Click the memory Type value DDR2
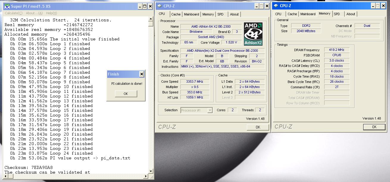Screen dimensions: 390x182 click(306, 26)
